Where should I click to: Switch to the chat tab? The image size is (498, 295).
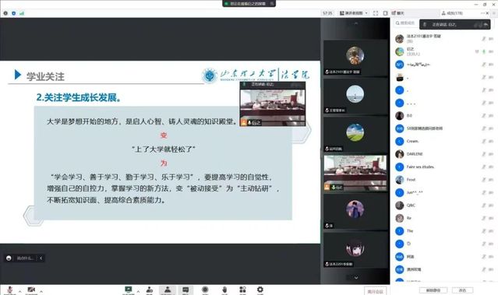tap(398, 13)
